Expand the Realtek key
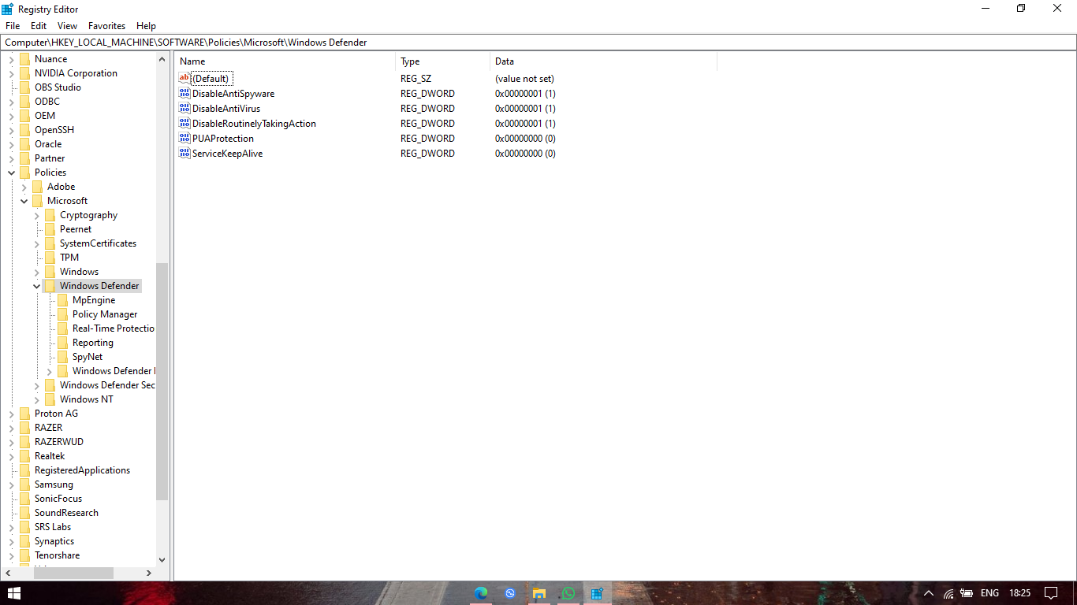The image size is (1077, 605). point(12,456)
